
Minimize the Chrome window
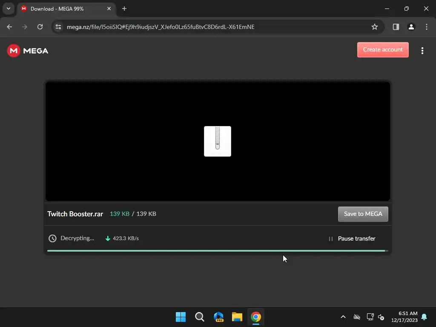(x=387, y=9)
